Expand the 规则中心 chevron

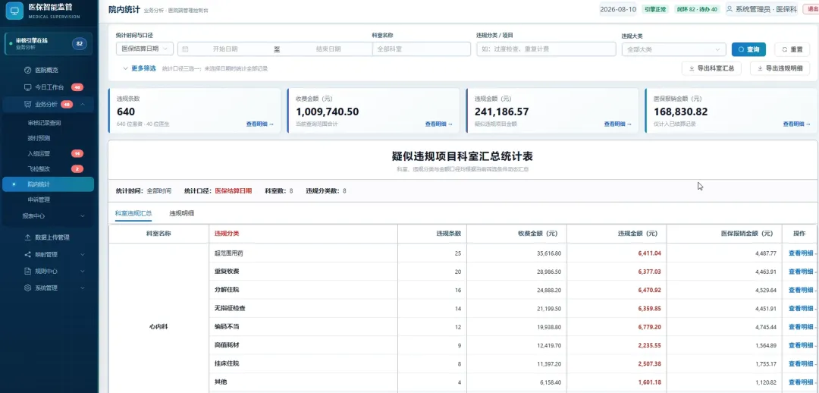coord(83,272)
